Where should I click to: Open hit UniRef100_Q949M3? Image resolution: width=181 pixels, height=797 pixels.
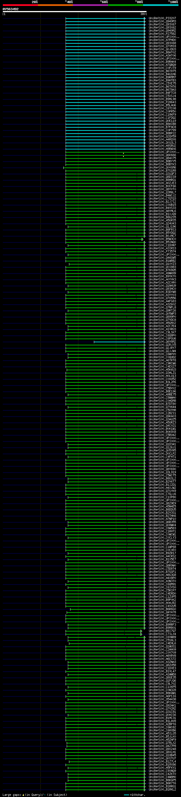tap(162, 21)
